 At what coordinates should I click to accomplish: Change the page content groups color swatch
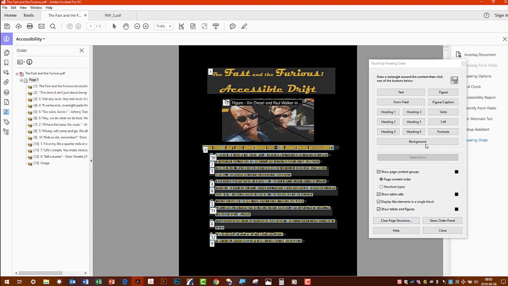(456, 172)
